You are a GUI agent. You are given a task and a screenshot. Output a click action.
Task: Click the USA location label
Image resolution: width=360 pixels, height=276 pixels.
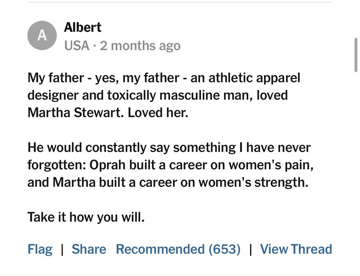pyautogui.click(x=77, y=46)
